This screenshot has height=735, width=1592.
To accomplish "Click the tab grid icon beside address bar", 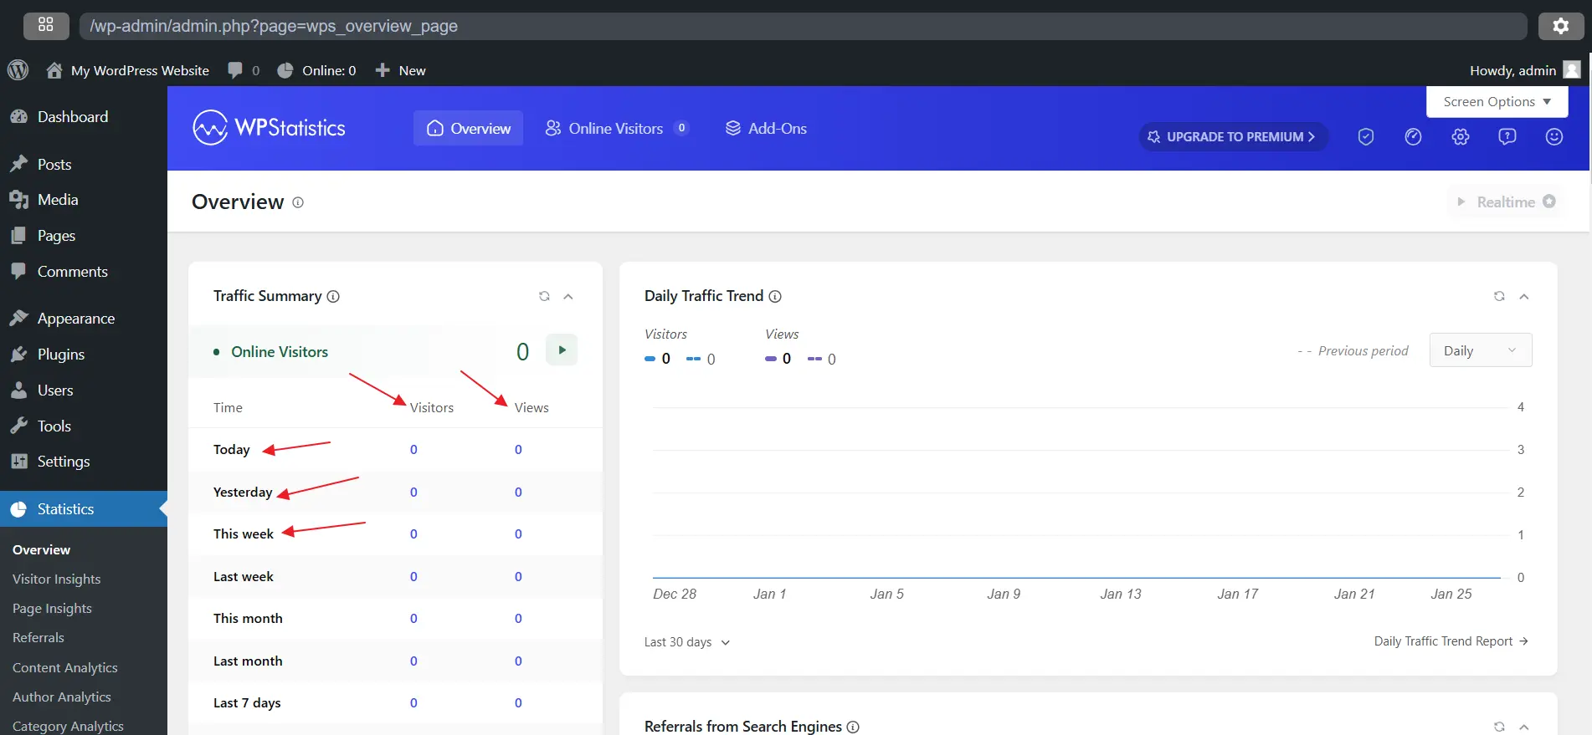I will tap(46, 26).
